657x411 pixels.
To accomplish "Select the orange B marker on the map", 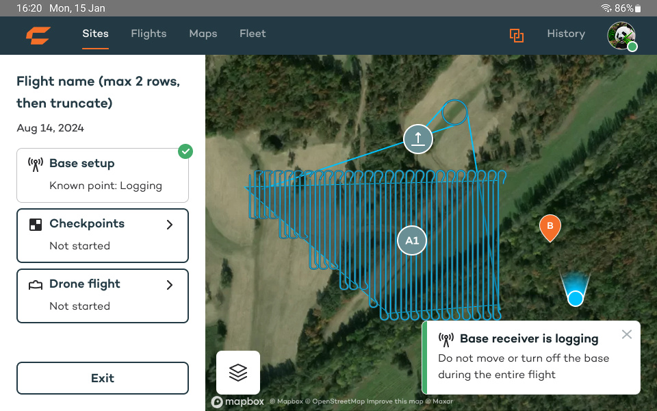I will coord(550,228).
